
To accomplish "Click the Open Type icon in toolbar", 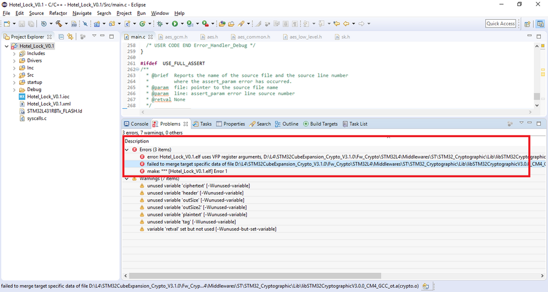I will click(x=222, y=24).
